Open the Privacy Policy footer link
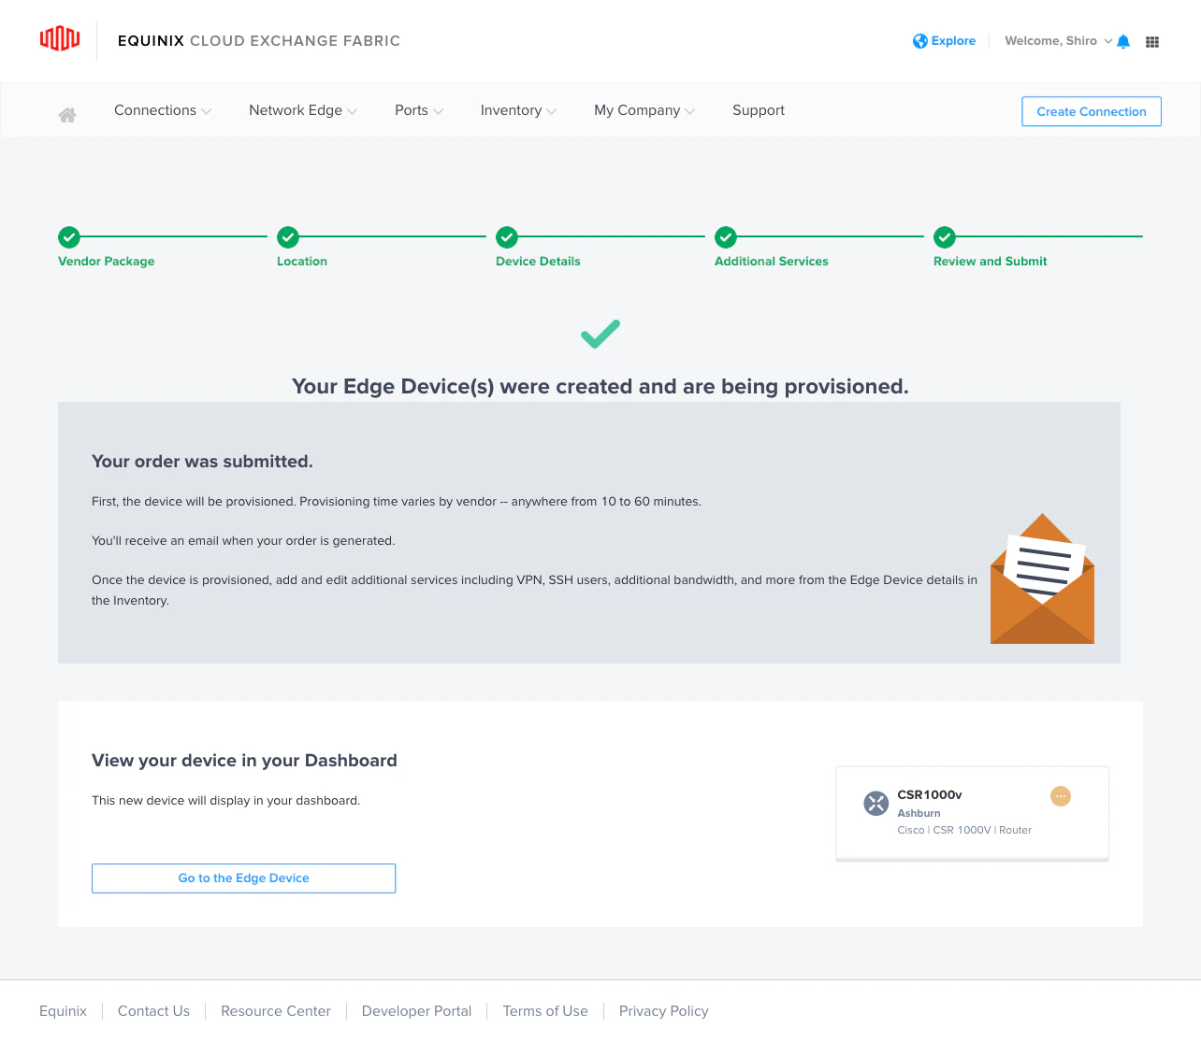Viewport: 1201px width, 1042px height. [664, 1011]
